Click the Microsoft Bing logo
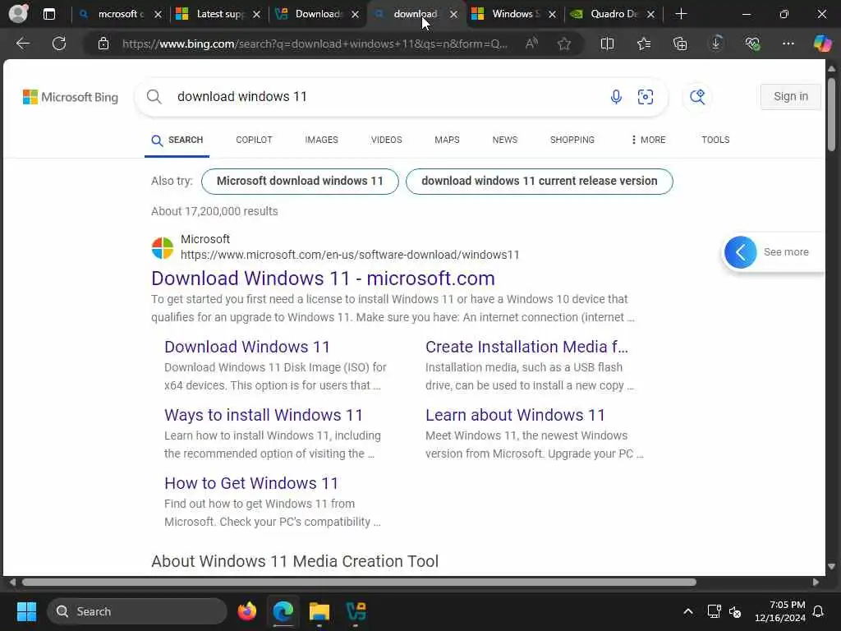Viewport: 841px width, 631px height. click(71, 97)
